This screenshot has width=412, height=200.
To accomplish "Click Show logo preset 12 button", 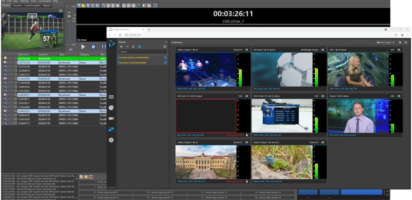I will click(x=268, y=192).
